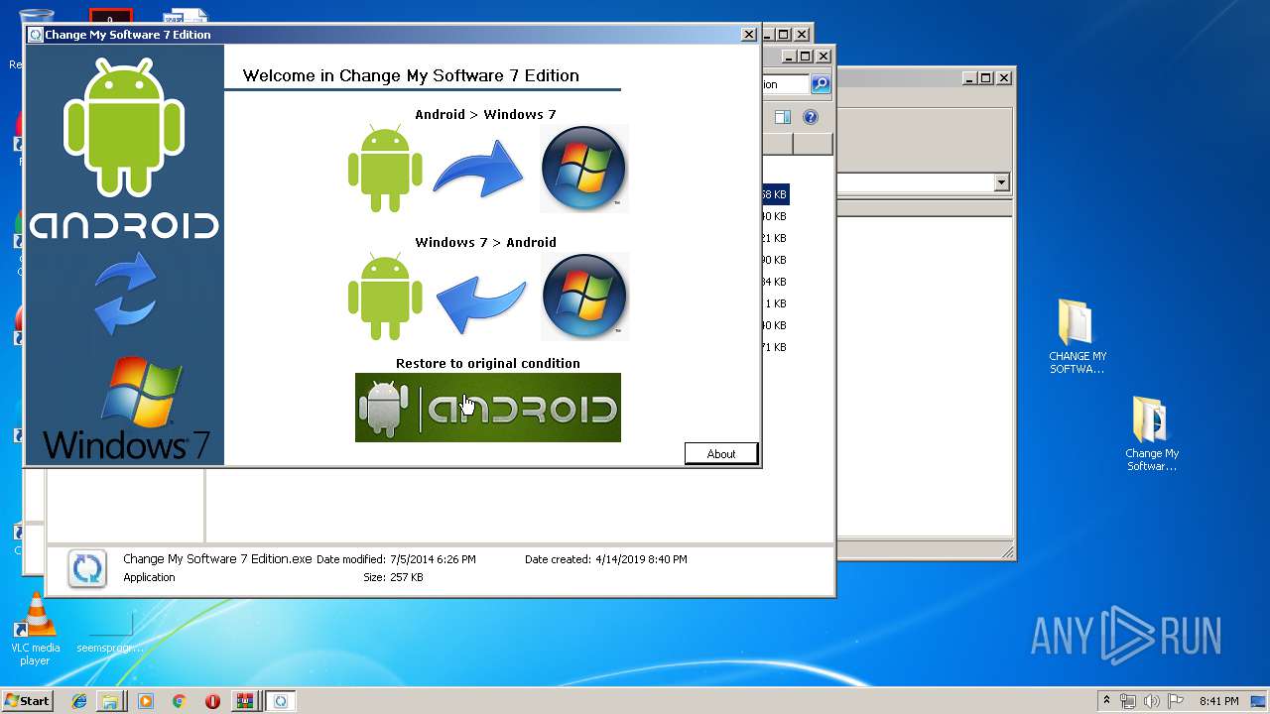Viewport: 1270px width, 714px height.
Task: Open the Start menu
Action: [x=28, y=701]
